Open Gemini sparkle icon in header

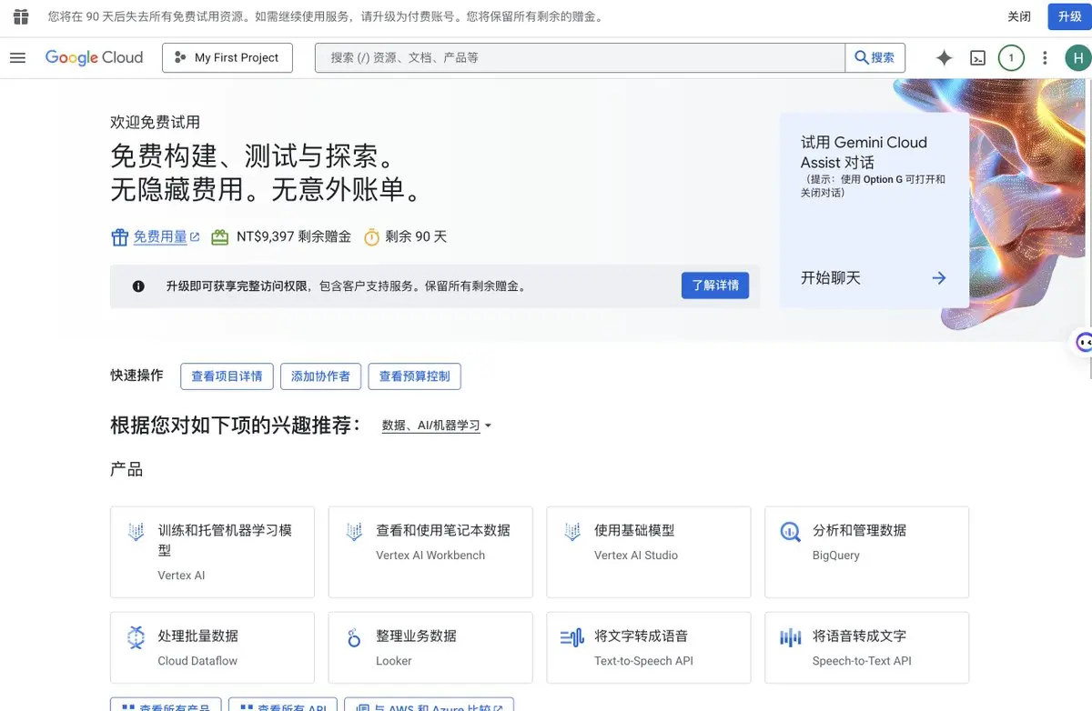(945, 58)
